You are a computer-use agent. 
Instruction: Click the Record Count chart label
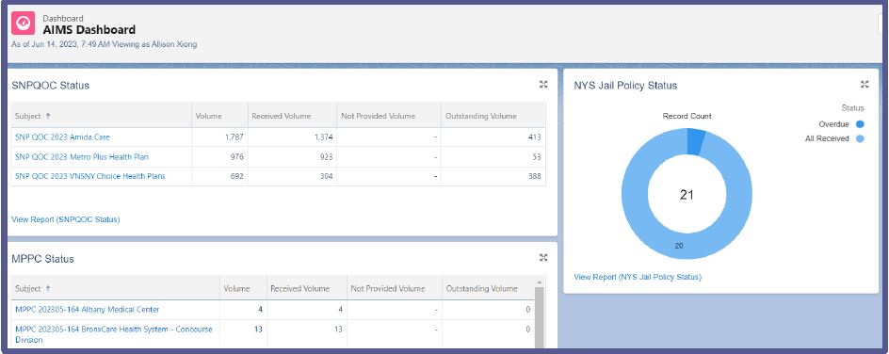click(687, 116)
